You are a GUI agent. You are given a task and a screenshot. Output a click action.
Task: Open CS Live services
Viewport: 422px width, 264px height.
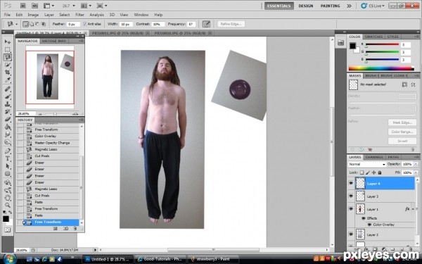(373, 6)
